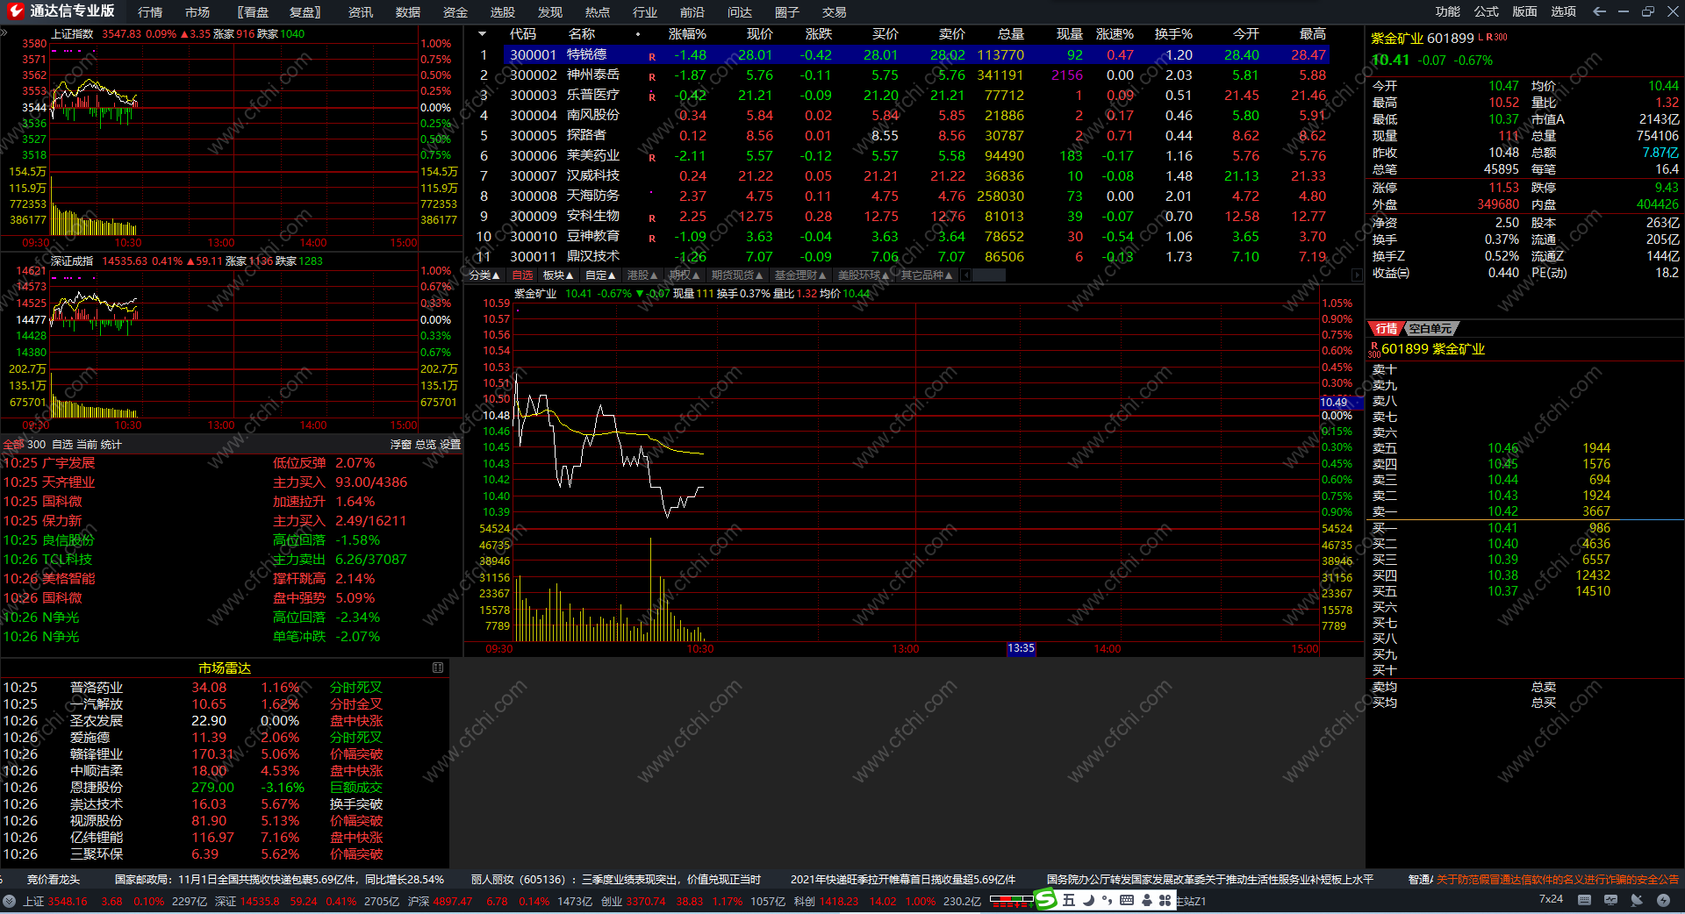1685x914 pixels.
Task: Click the 统计 filter in alerts header
Action: point(111,445)
